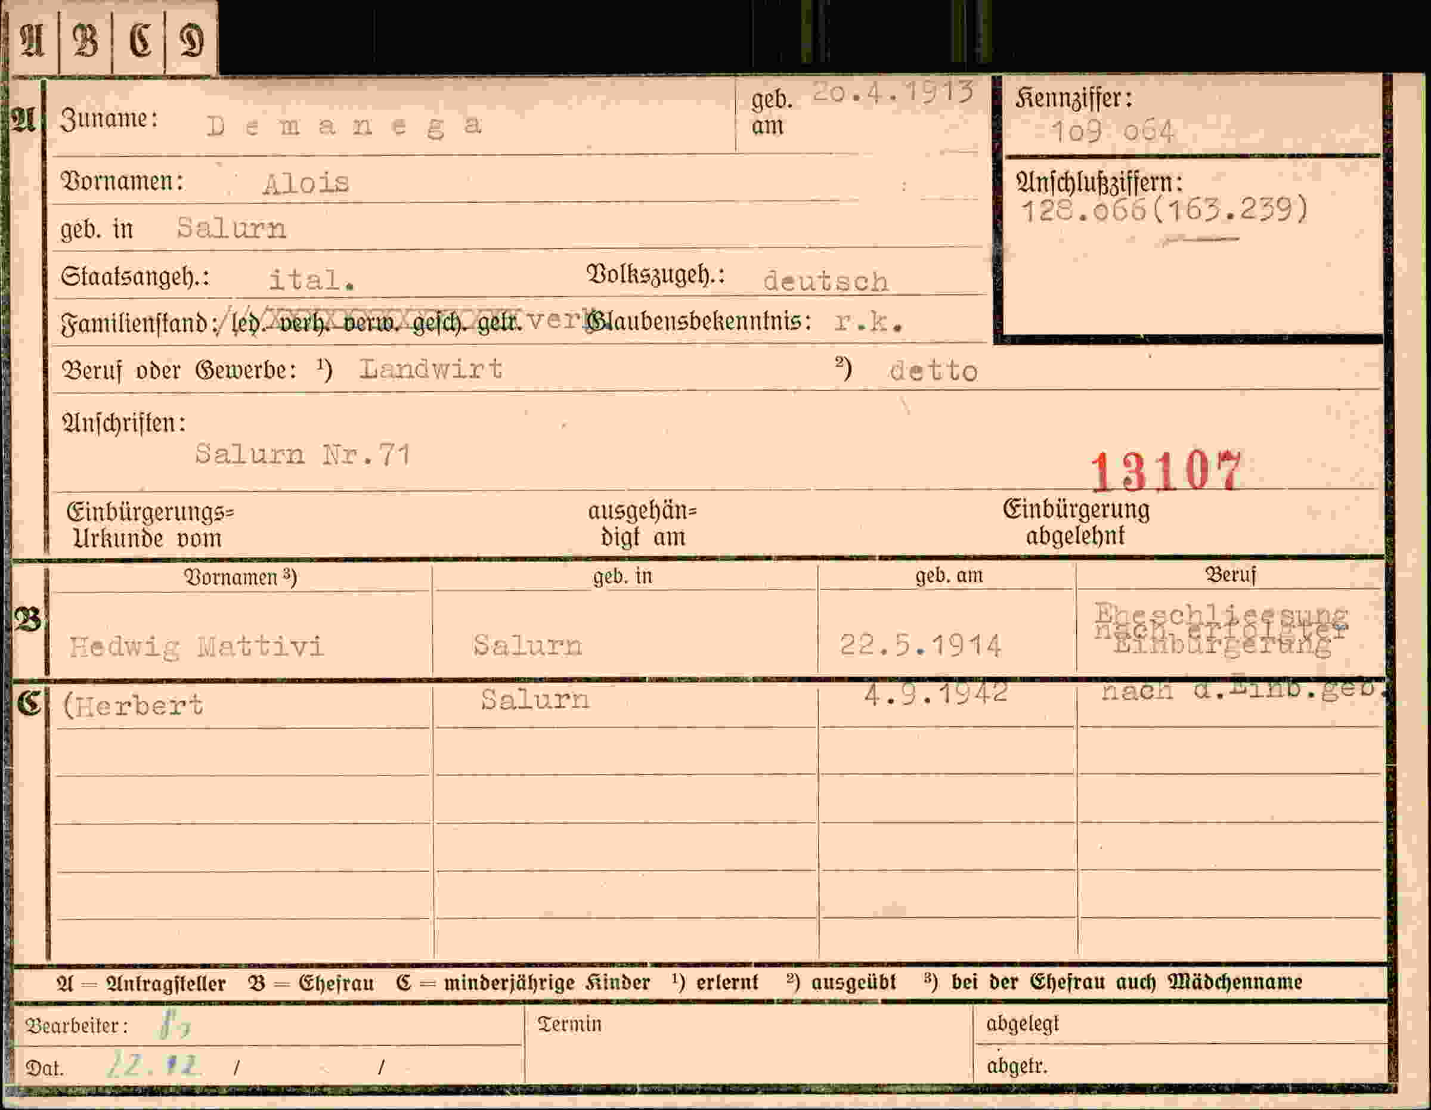Click the 'ausgehändigt am' label
1431x1110 pixels.
pyautogui.click(x=642, y=524)
